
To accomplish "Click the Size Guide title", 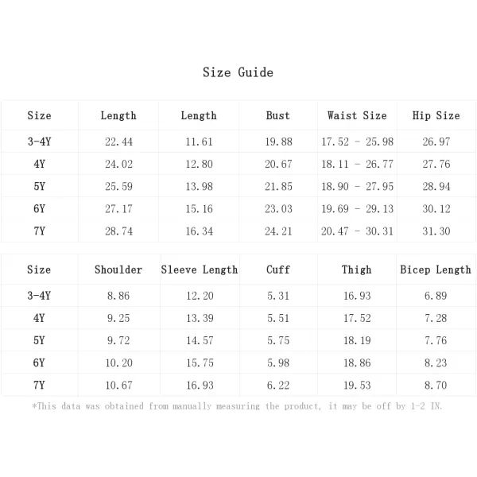I will point(238,72).
